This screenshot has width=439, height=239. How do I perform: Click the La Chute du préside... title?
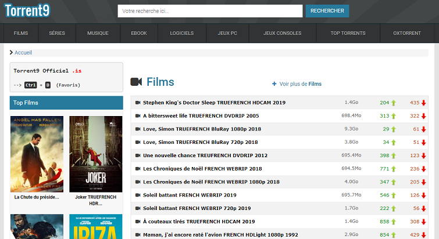[37, 197]
